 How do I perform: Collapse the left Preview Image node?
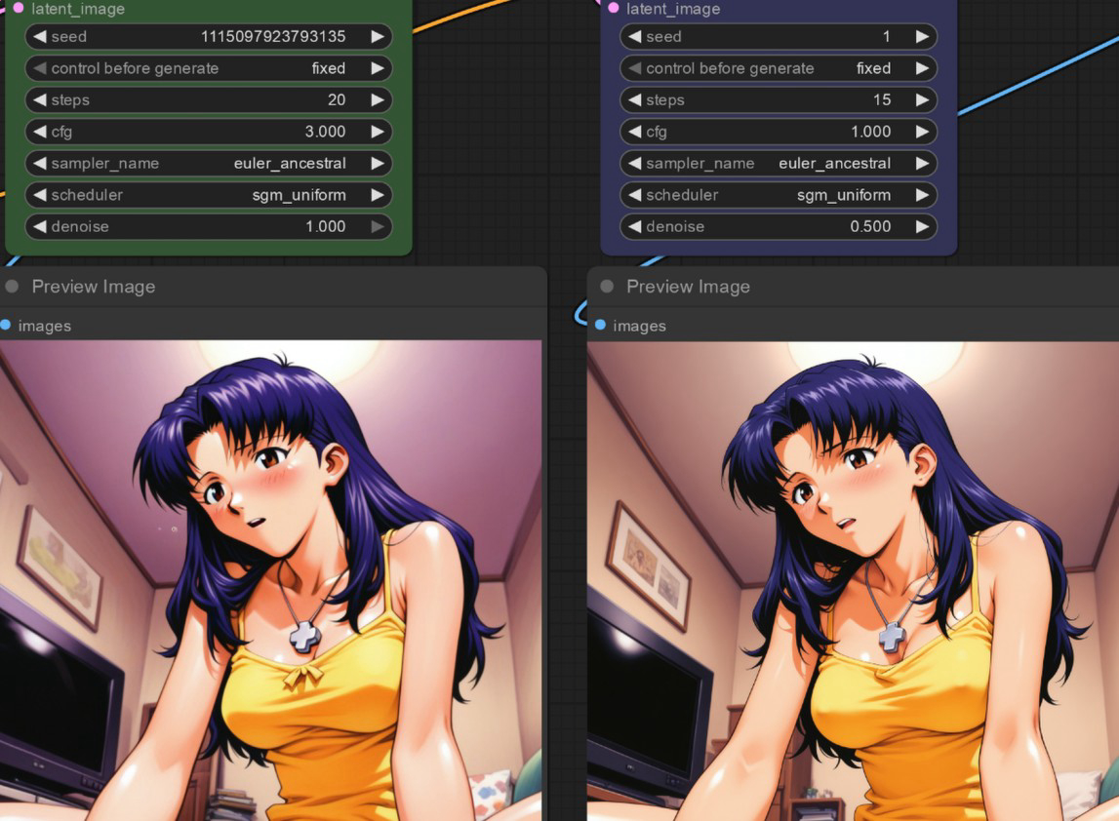click(12, 286)
